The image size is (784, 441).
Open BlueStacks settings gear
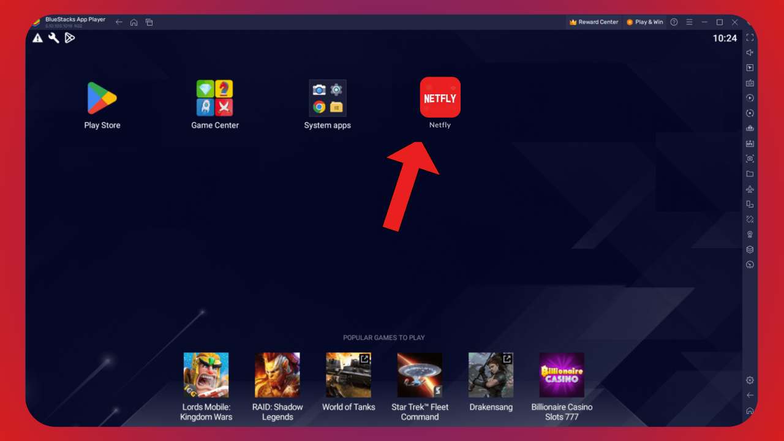coord(750,380)
